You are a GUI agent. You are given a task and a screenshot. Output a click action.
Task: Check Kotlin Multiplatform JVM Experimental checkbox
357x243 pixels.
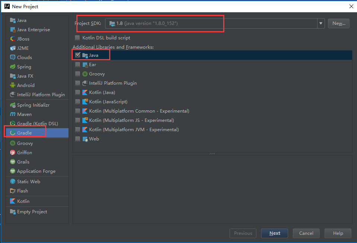click(x=78, y=129)
